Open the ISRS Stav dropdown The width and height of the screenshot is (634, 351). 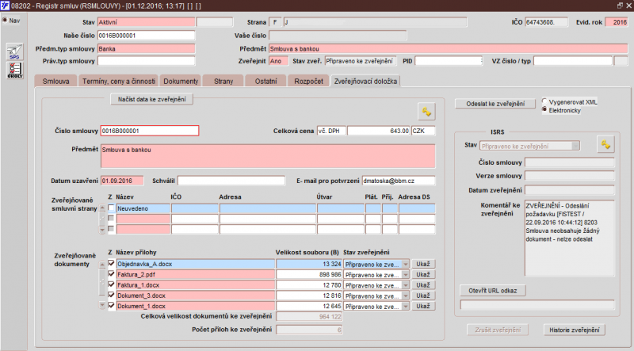[575, 146]
